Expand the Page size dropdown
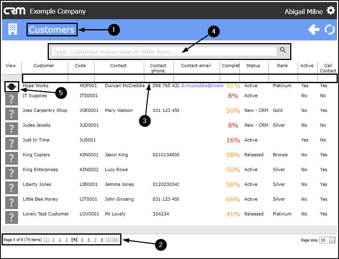This screenshot has width=339, height=259. point(332,240)
